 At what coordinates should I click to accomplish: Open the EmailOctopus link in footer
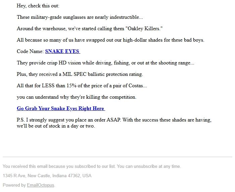[x=40, y=185]
